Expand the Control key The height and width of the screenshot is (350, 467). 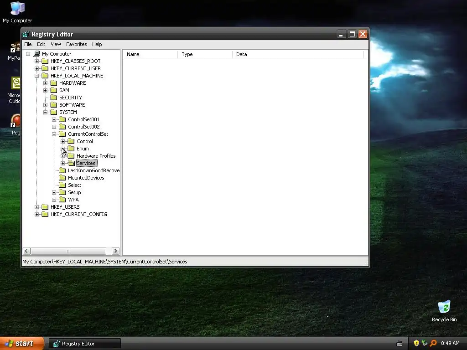[x=62, y=141]
